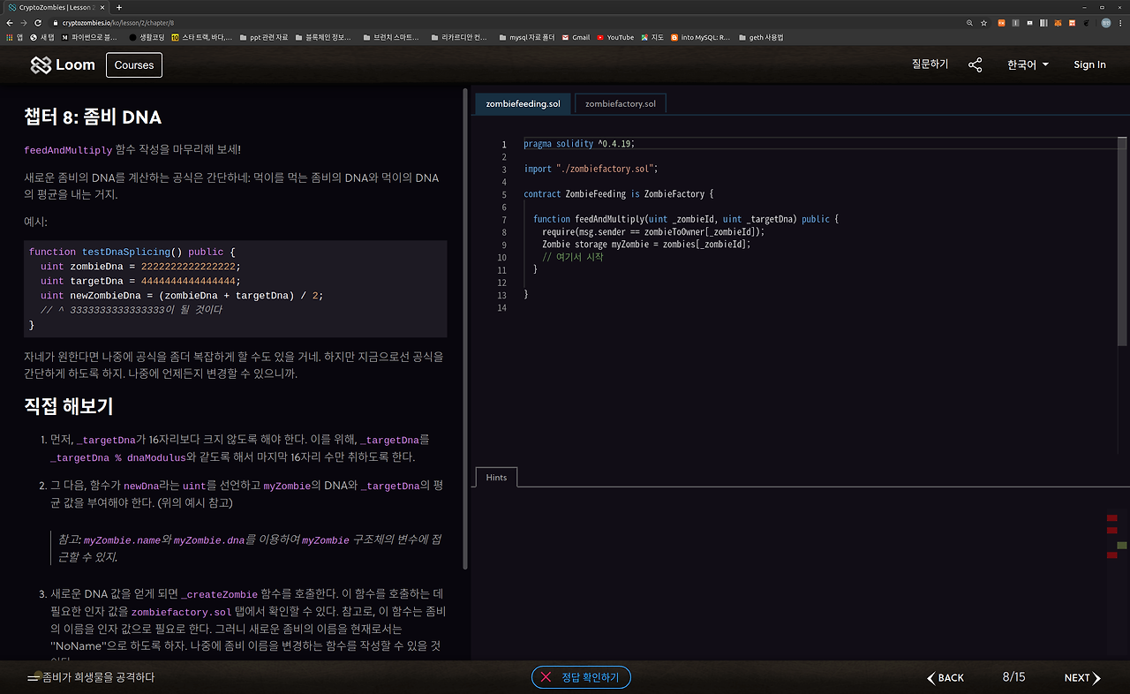Click the 질문하기 link
The image size is (1130, 694).
[930, 64]
